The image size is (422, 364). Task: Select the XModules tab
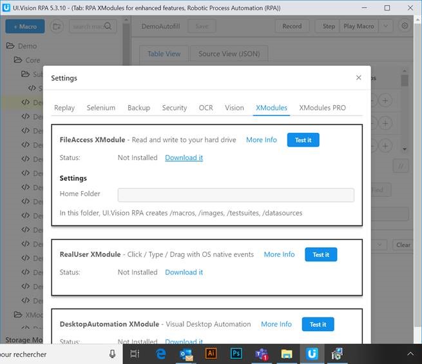click(x=271, y=108)
